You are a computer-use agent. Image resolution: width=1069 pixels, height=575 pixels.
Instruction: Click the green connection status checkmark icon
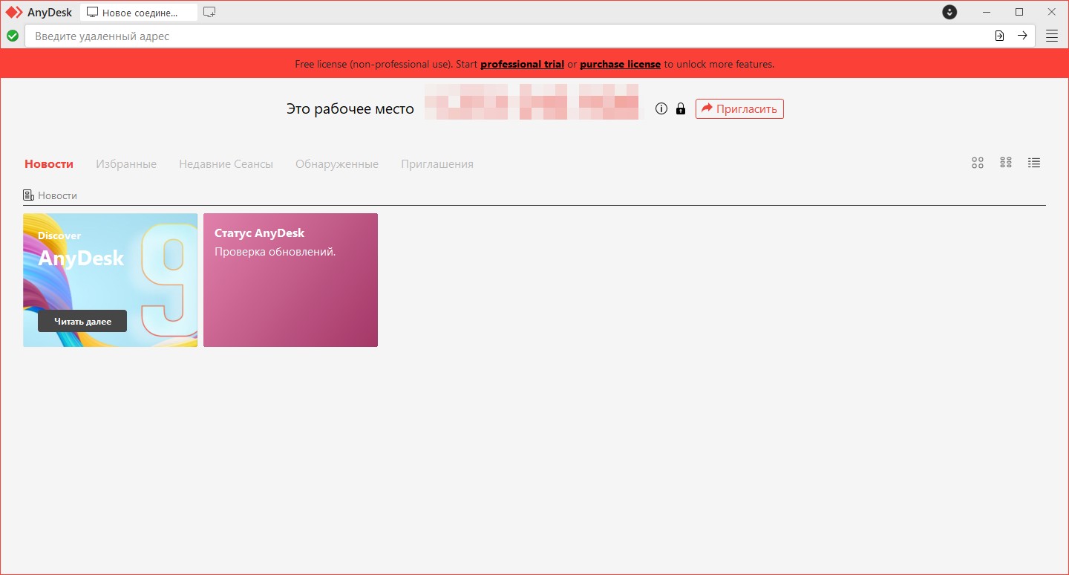click(x=13, y=36)
